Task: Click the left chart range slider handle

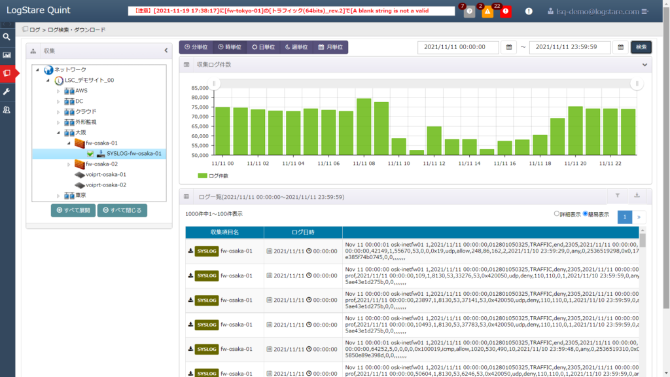Action: [x=214, y=84]
